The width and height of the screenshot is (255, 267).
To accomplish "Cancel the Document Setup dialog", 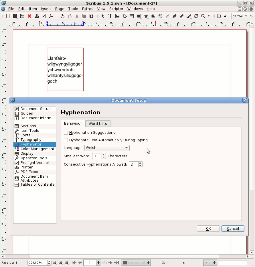I will (x=233, y=228).
